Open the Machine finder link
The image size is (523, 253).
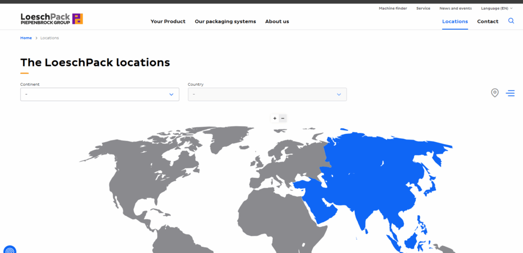[x=393, y=8]
